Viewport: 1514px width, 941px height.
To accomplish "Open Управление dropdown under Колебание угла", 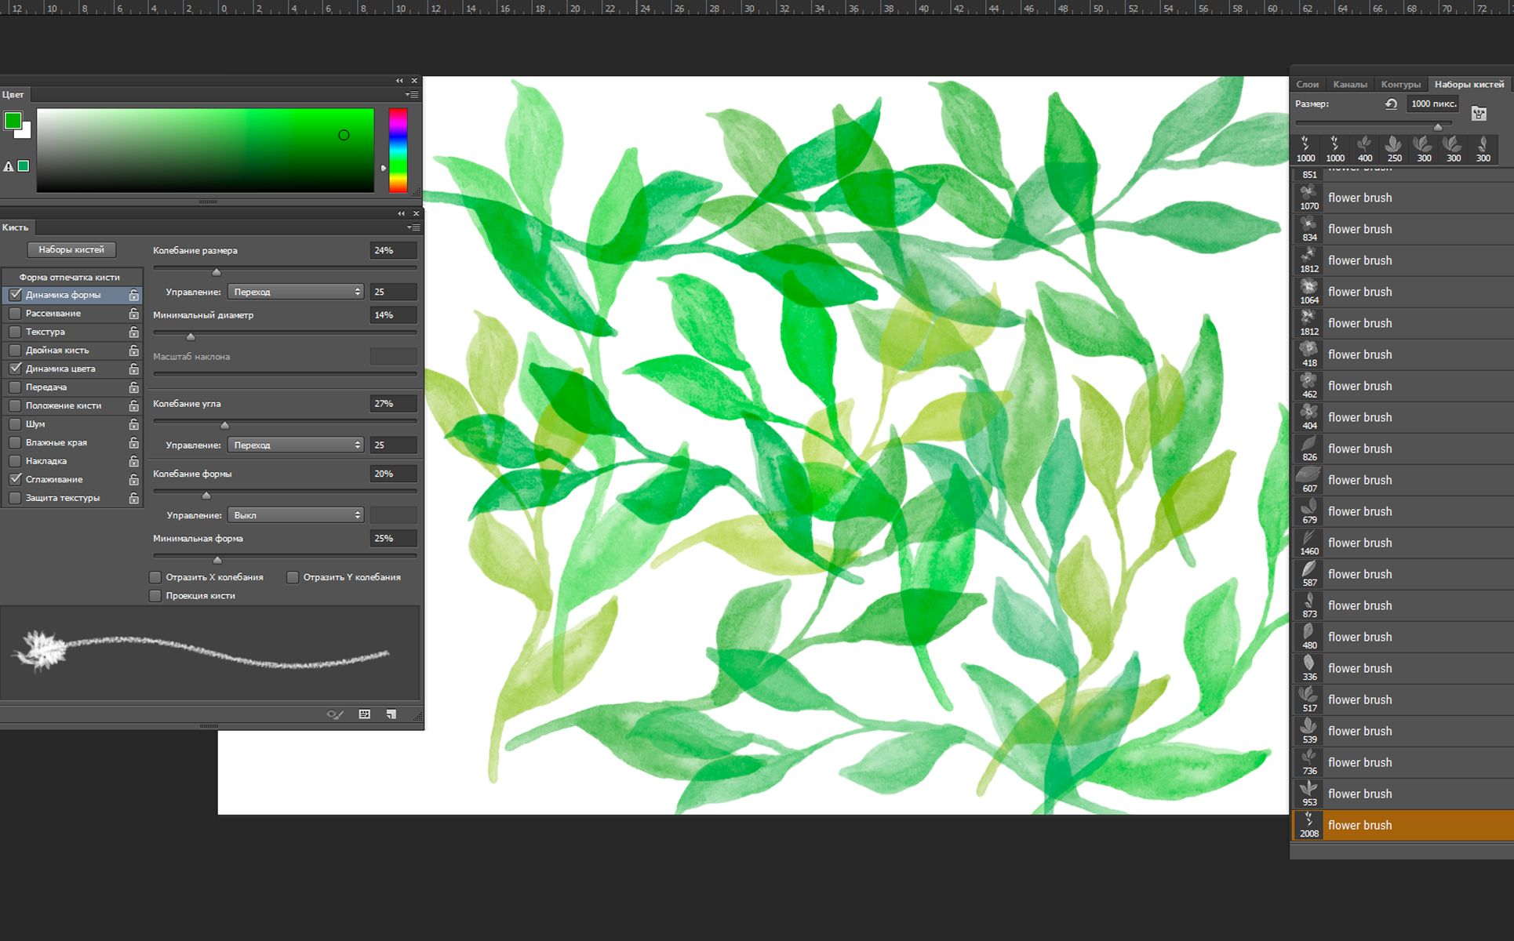I will pos(296,445).
